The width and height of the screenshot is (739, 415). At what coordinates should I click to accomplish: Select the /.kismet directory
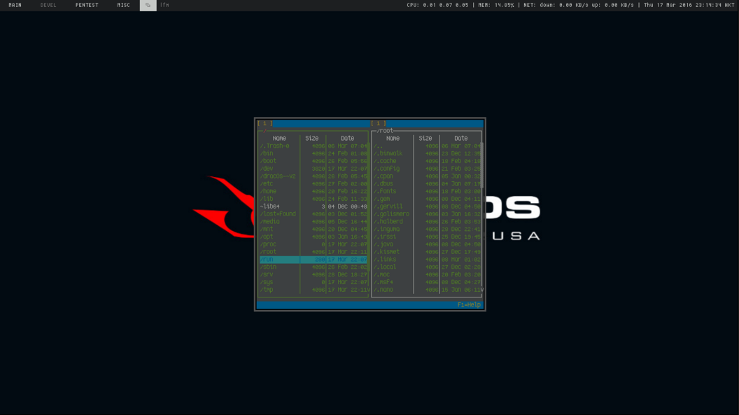[x=427, y=251]
